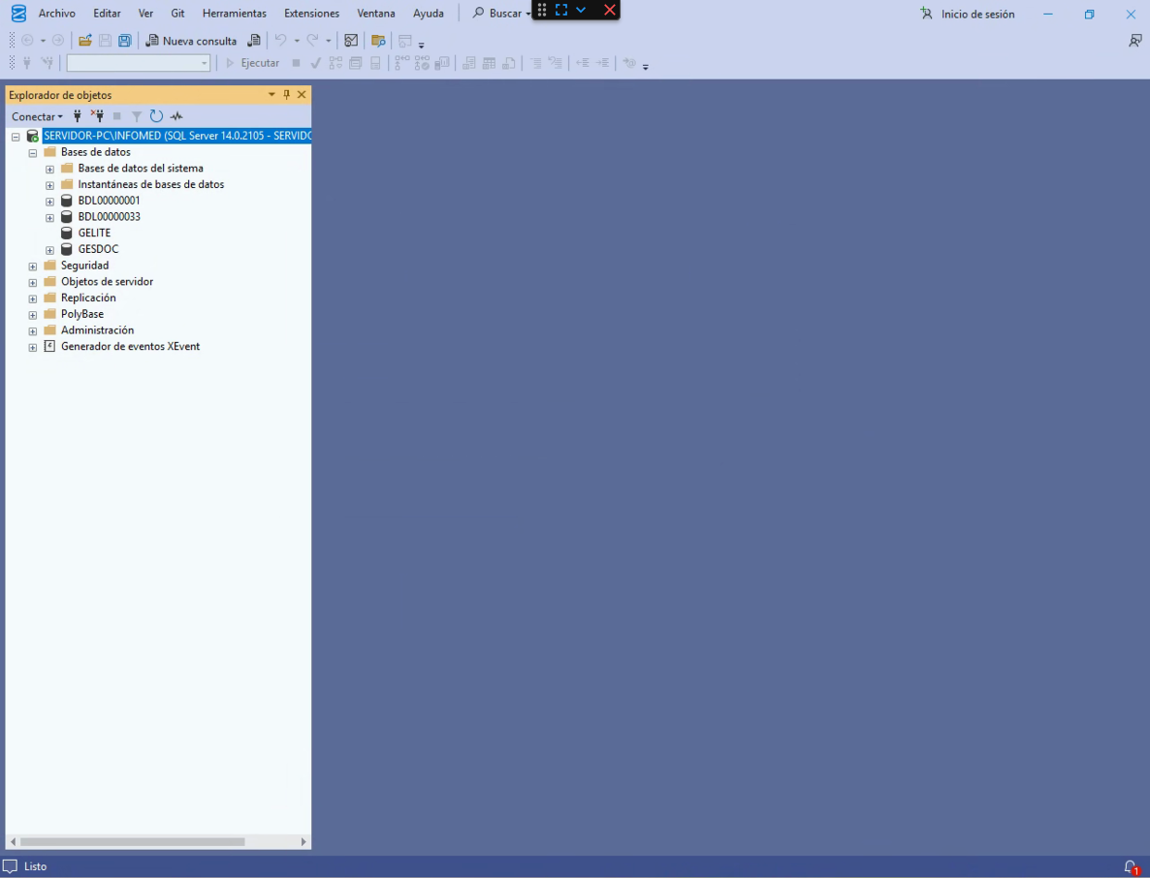This screenshot has width=1150, height=878.
Task: Expand Bases de datos del sistema
Action: pos(49,169)
